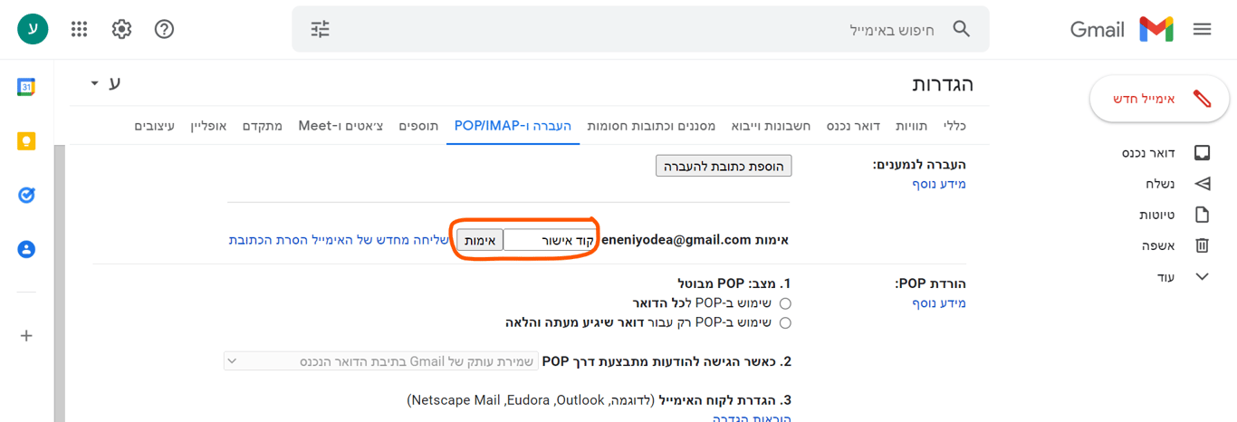The width and height of the screenshot is (1237, 422).
Task: Open Google Calendar side panel icon
Action: pyautogui.click(x=26, y=87)
